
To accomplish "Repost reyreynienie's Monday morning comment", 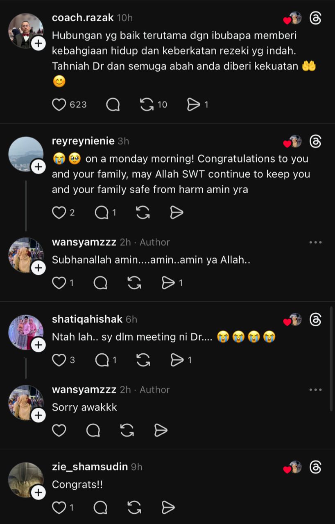I will [x=143, y=212].
